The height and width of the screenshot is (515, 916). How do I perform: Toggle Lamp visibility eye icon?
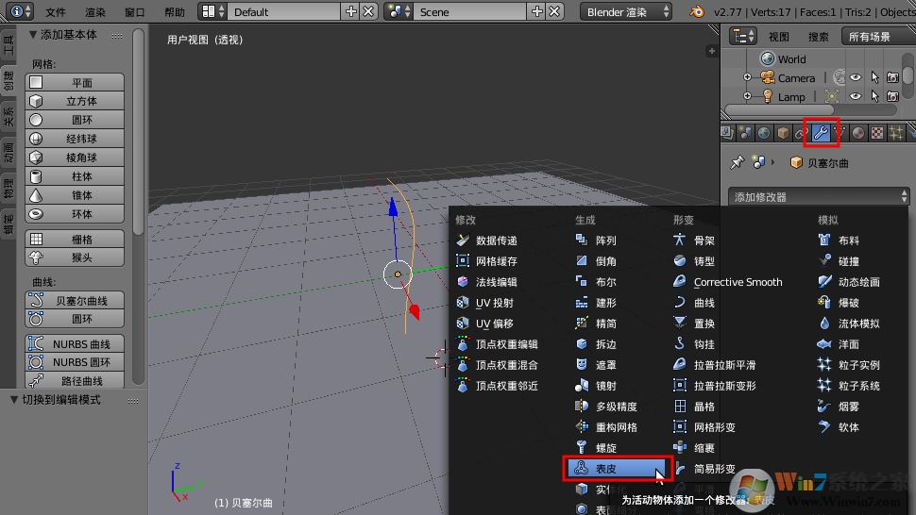[856, 96]
